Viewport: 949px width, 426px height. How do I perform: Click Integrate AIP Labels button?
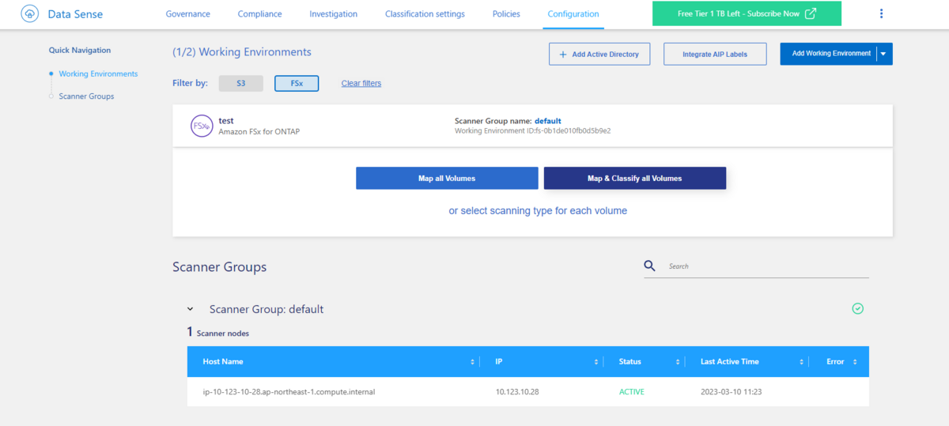(715, 54)
